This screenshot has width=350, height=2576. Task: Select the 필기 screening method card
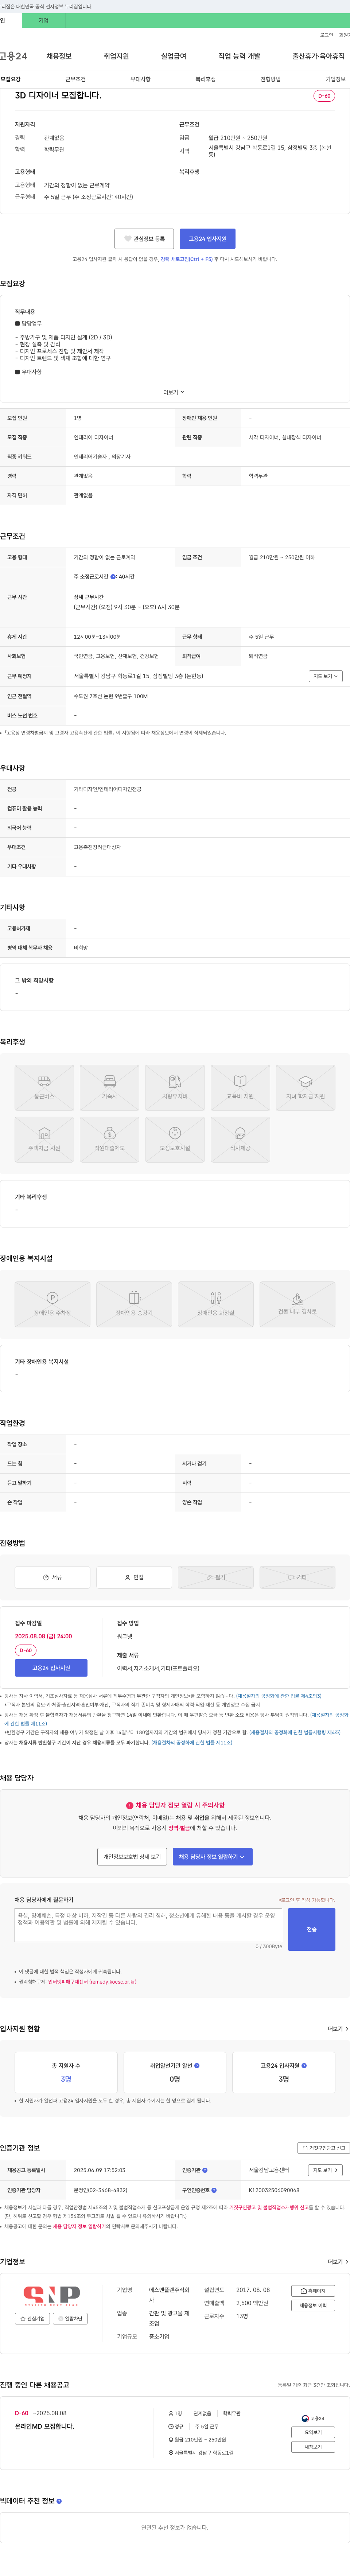[x=215, y=1577]
